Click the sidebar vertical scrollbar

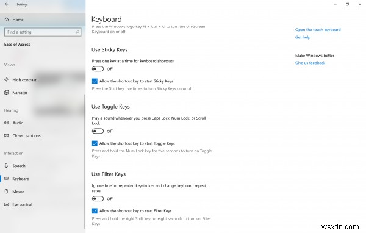85,161
